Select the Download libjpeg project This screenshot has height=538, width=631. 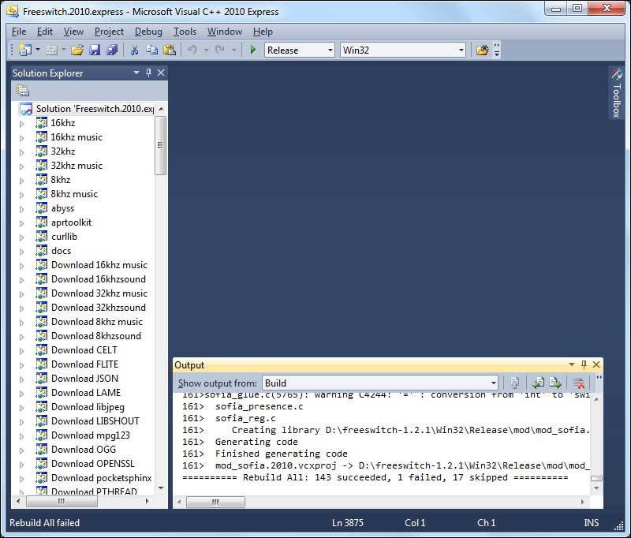[88, 407]
